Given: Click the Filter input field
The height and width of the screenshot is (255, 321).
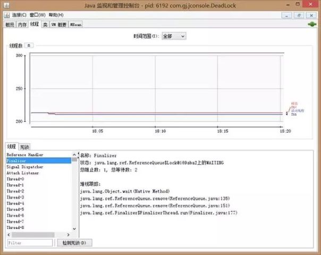Looking at the screenshot, I should pos(30,243).
